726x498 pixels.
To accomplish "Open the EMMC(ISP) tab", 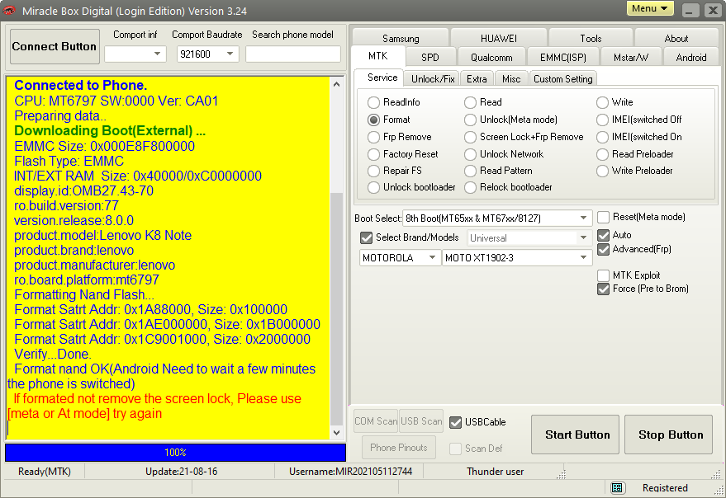I will click(563, 58).
